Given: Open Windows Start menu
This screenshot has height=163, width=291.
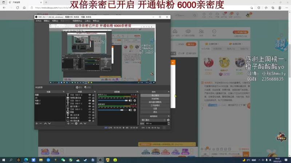Looking at the screenshot, I should [4, 160].
